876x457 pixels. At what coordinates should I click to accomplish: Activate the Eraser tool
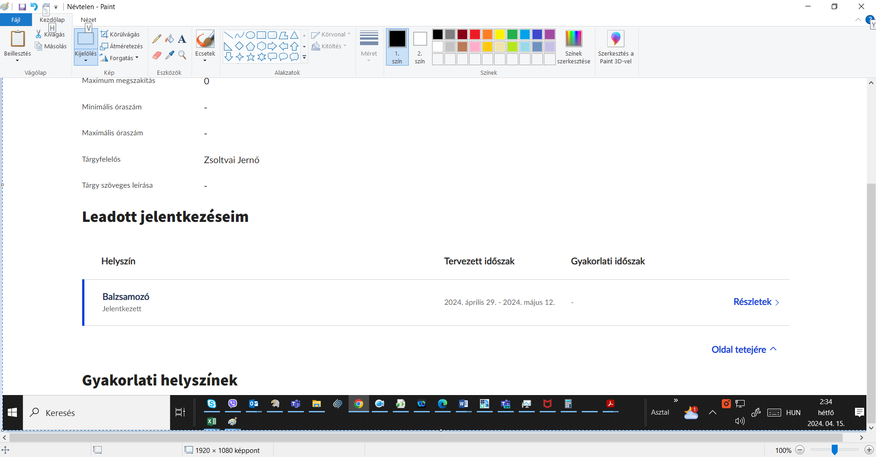pos(156,55)
